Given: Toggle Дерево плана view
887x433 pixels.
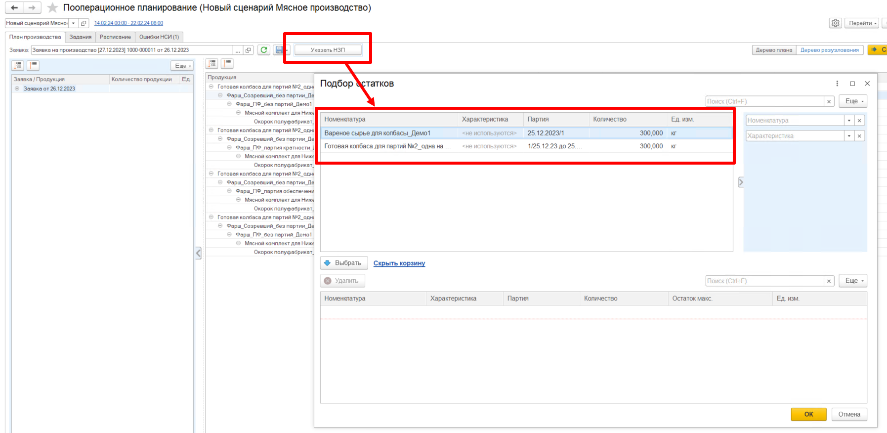Looking at the screenshot, I should click(774, 50).
